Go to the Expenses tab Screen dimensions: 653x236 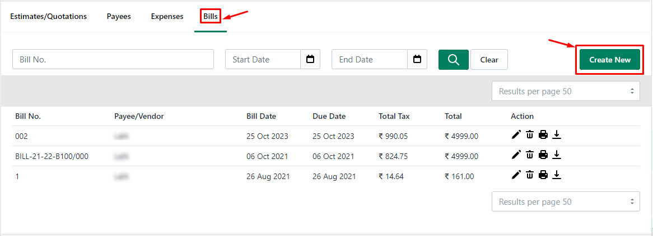point(167,17)
